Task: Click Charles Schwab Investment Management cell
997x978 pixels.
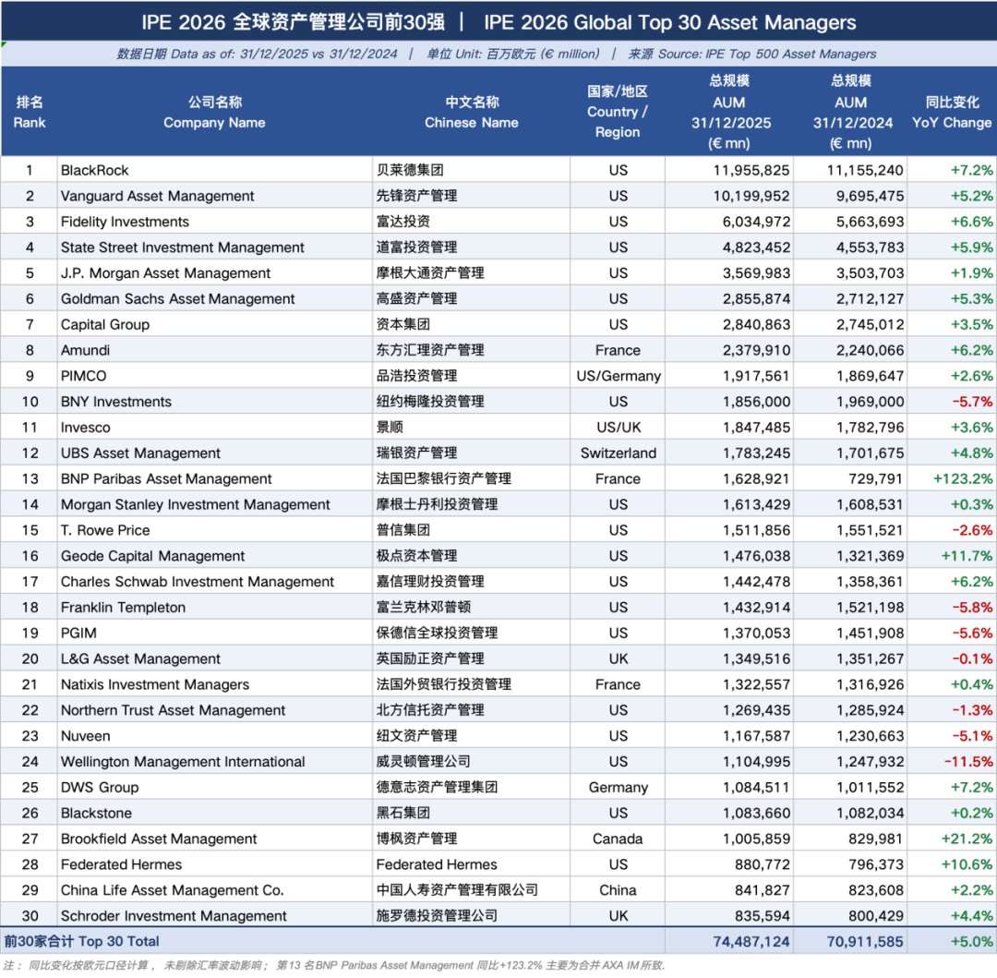Action: click(x=215, y=582)
